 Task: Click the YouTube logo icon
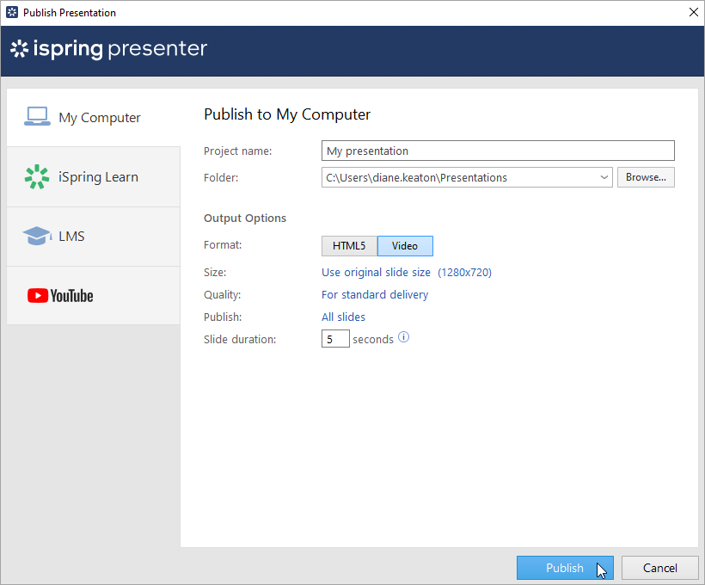coord(60,296)
